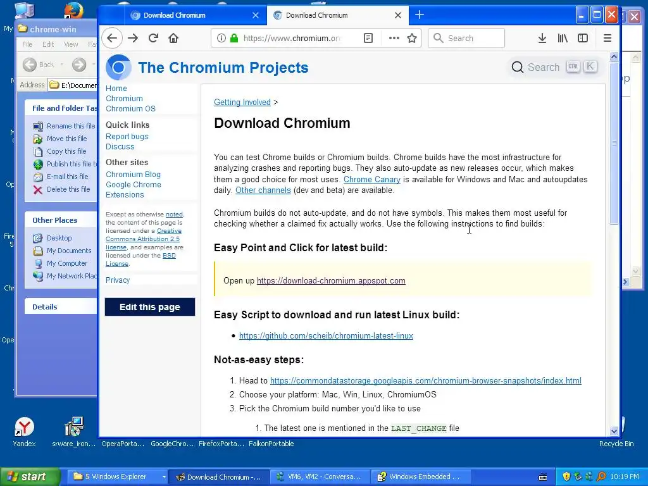
Task: Click the Chromium site Search field
Action: (553, 67)
